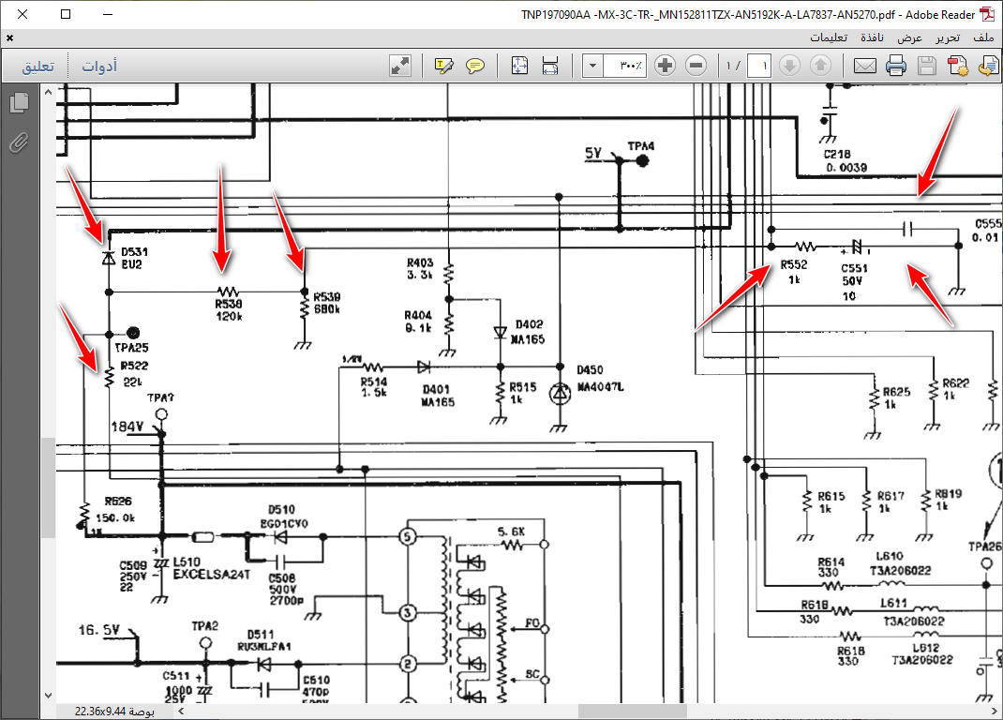
Task: Go to next page arrow
Action: pyautogui.click(x=789, y=66)
